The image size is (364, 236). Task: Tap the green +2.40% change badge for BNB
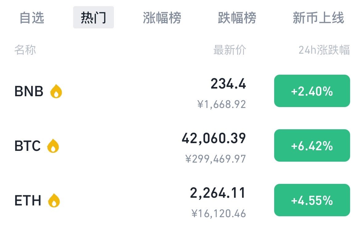(312, 91)
